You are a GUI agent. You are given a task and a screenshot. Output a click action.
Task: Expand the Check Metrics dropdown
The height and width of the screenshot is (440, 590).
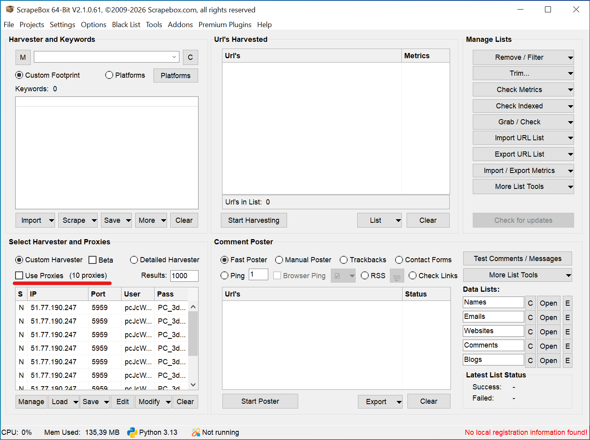[570, 90]
